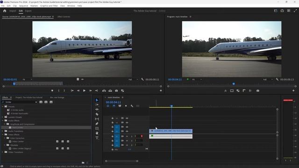The image size is (299, 168).
Task: Toggle Accelerated Effects filter in Effects panel
Action: (x=41, y=102)
